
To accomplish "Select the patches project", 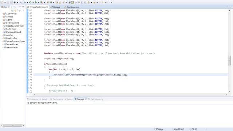I will [10, 35].
